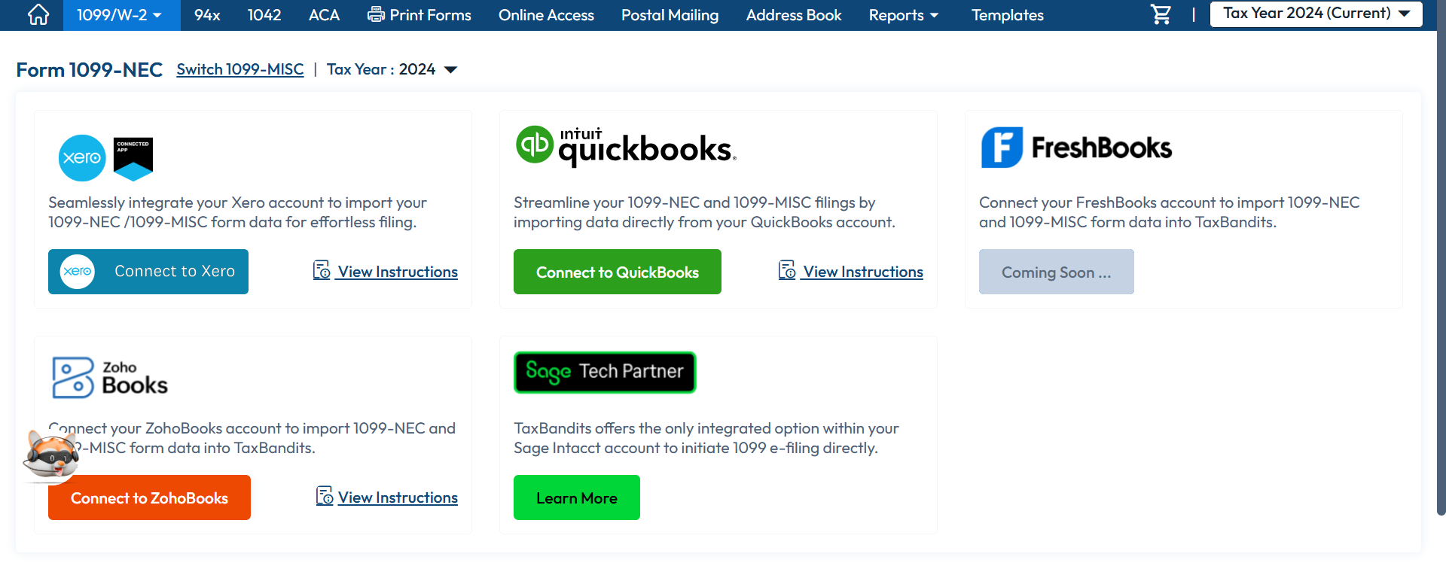The width and height of the screenshot is (1446, 569).
Task: Click the Intuit QuickBooks logo
Action: [626, 146]
